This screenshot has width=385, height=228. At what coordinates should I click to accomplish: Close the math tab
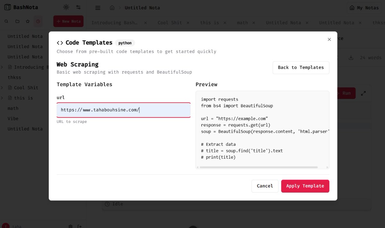[254, 23]
